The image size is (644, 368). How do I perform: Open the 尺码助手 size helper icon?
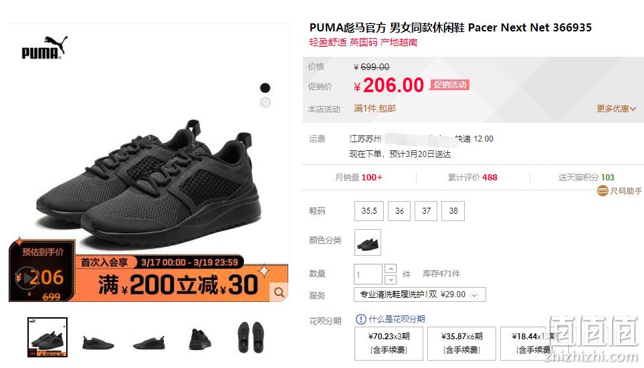[x=603, y=191]
